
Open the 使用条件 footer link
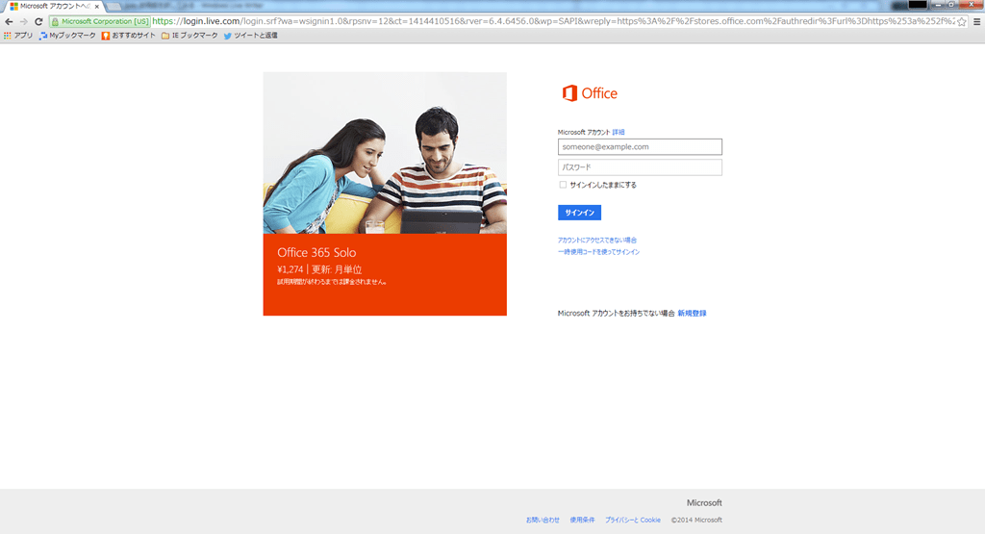pos(582,521)
